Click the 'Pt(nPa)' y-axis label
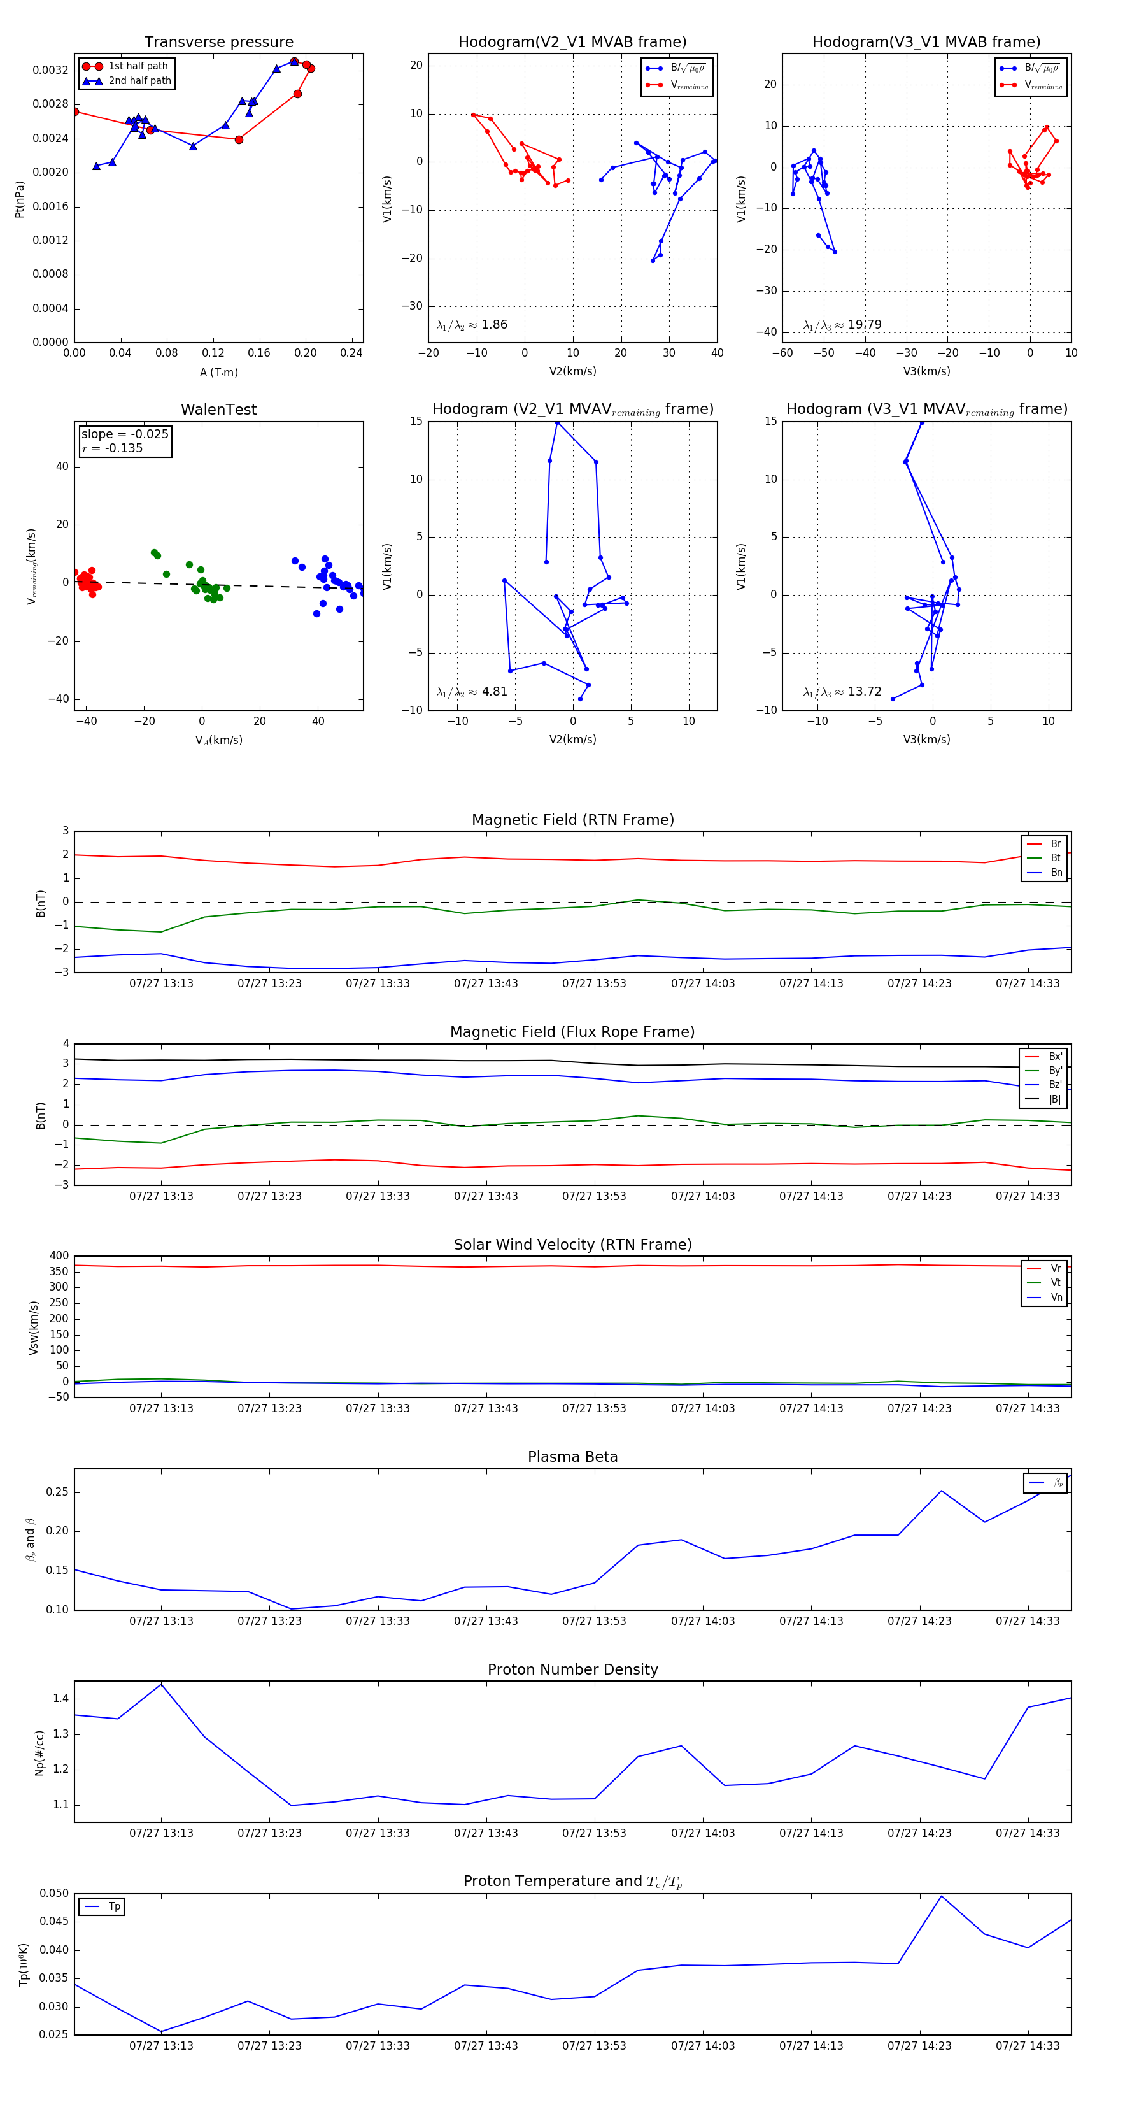 point(20,199)
